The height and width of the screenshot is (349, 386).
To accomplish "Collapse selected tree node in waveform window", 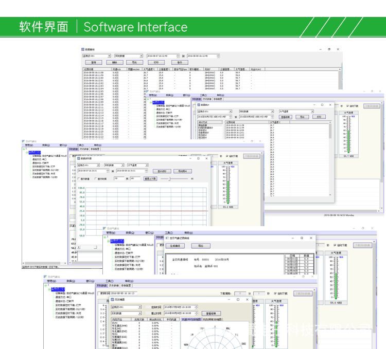I will 27,153.
